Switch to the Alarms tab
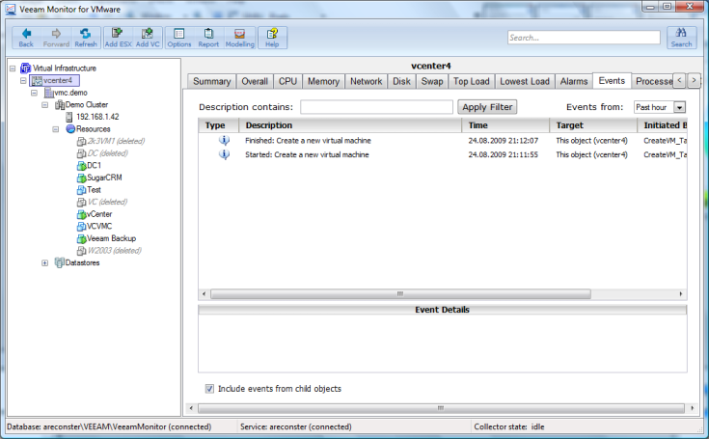 (x=574, y=82)
